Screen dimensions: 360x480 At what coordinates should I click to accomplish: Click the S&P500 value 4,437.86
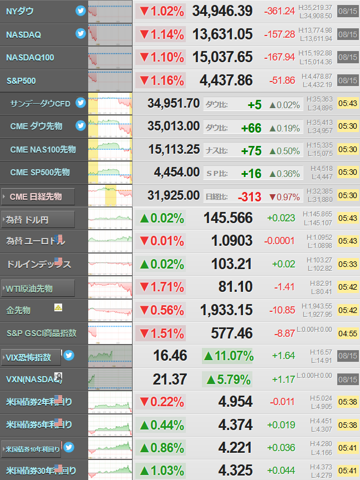(226, 80)
